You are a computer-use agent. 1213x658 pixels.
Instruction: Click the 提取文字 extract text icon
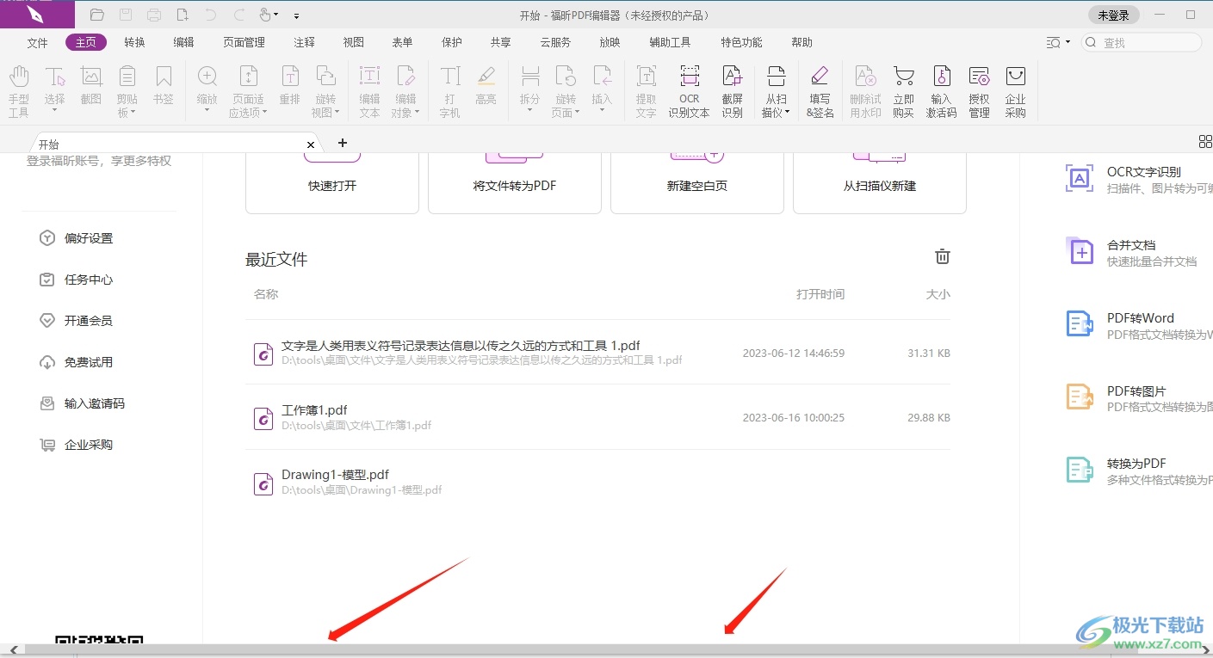coord(646,91)
